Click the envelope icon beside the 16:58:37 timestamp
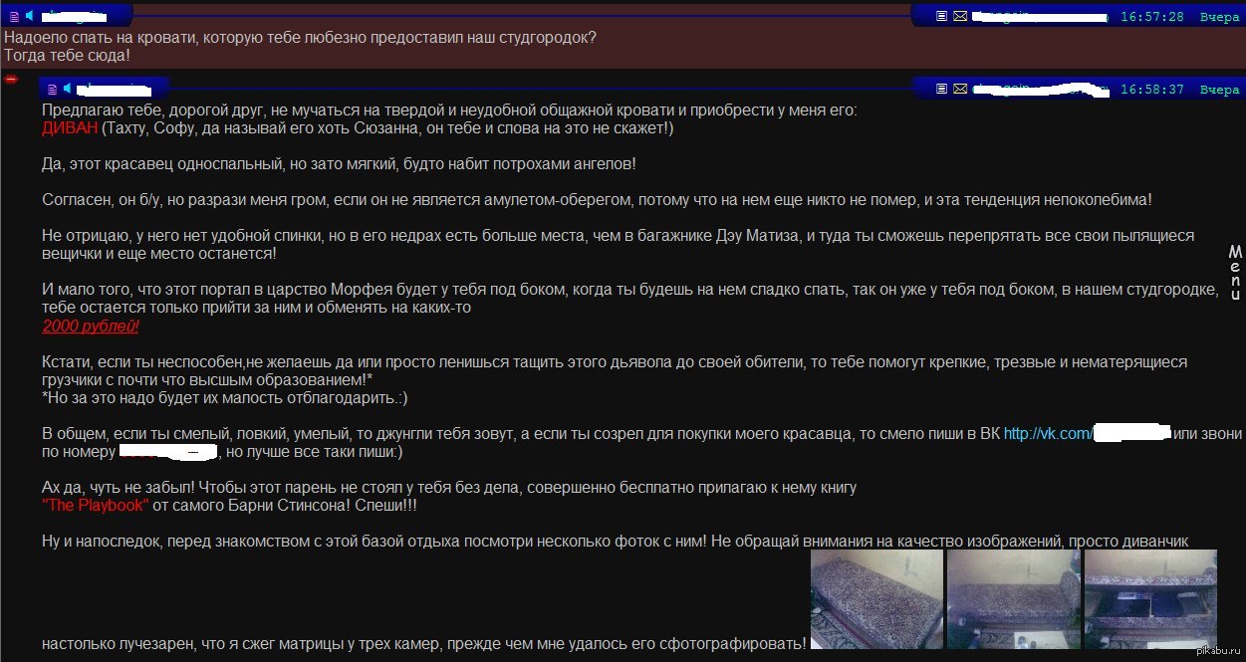The width and height of the screenshot is (1246, 662). 959,89
